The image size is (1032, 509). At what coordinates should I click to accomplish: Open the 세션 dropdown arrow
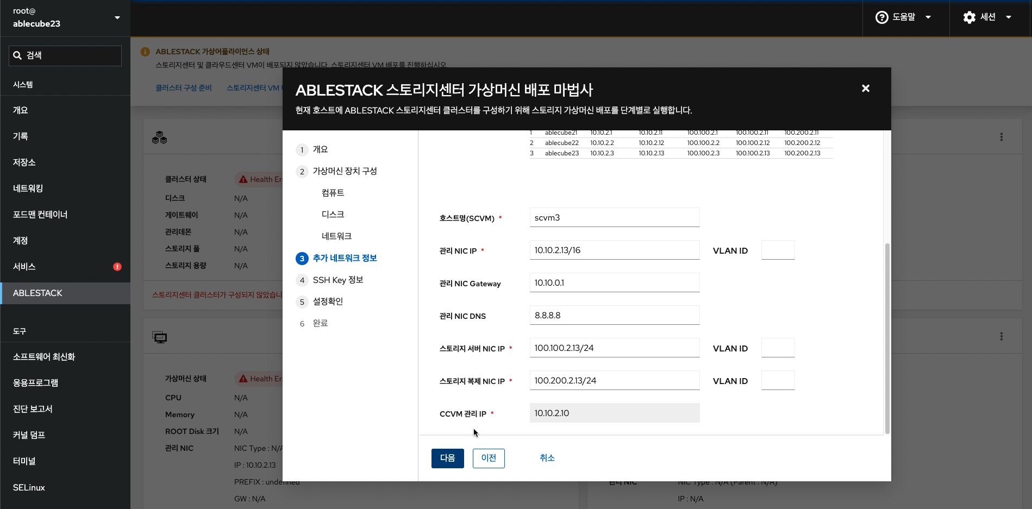coord(1009,17)
